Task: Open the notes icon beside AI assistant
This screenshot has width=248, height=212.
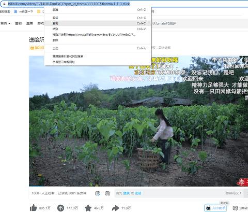Action: pyautogui.click(x=235, y=208)
